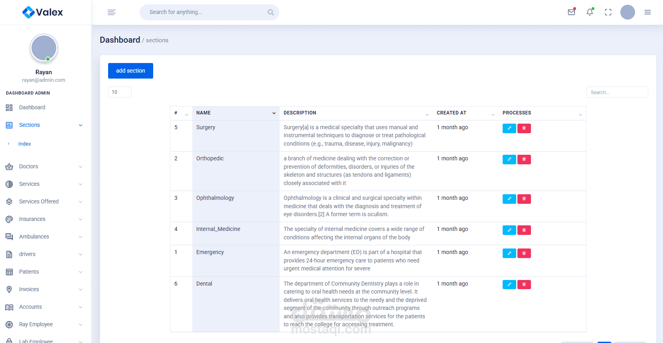The width and height of the screenshot is (663, 343).
Task: Open the rows-per-page dropdown showing 10
Action: [x=120, y=92]
